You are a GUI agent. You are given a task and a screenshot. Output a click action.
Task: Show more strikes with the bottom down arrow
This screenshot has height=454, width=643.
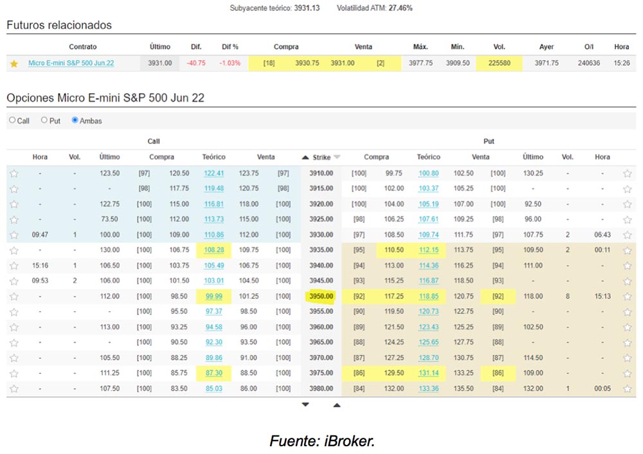point(305,404)
